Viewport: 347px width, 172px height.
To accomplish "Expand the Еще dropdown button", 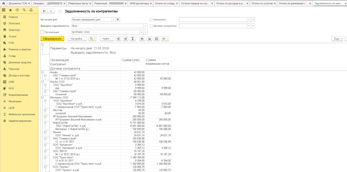I will pyautogui.click(x=337, y=39).
